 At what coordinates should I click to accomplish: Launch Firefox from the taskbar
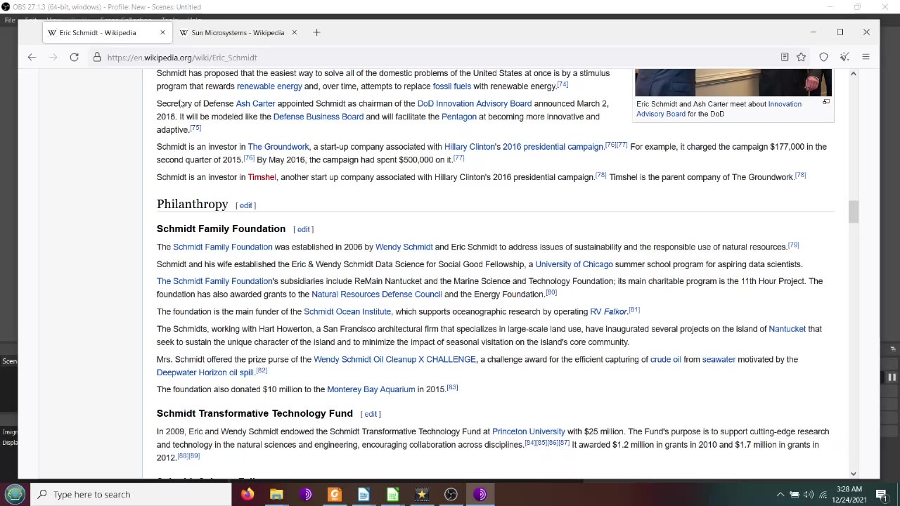coord(247,494)
